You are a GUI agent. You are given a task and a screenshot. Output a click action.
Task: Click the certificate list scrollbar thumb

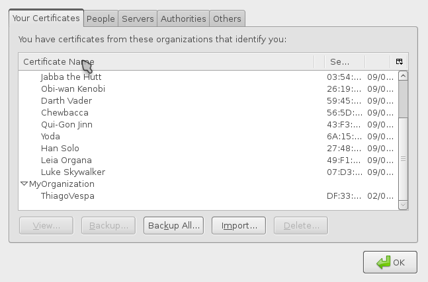403,100
